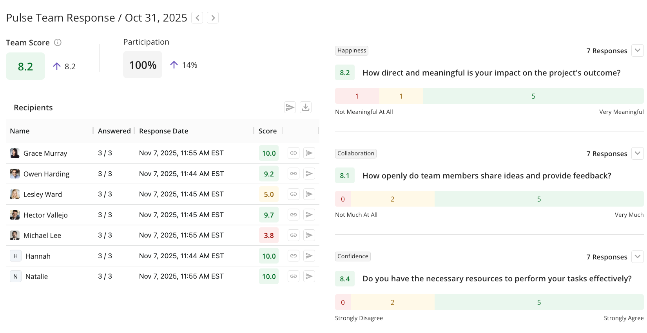Expand Confidence question responses
Screen dimensions: 647x333
638,257
